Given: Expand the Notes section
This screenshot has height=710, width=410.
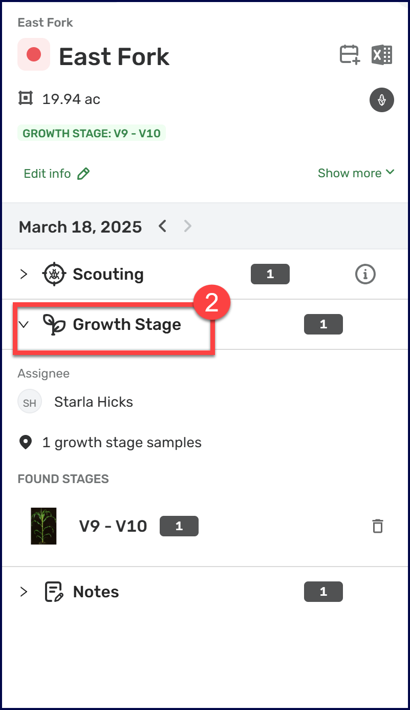Looking at the screenshot, I should pyautogui.click(x=24, y=592).
